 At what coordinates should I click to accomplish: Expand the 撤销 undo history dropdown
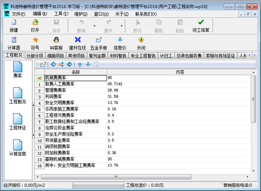(x=94, y=26)
